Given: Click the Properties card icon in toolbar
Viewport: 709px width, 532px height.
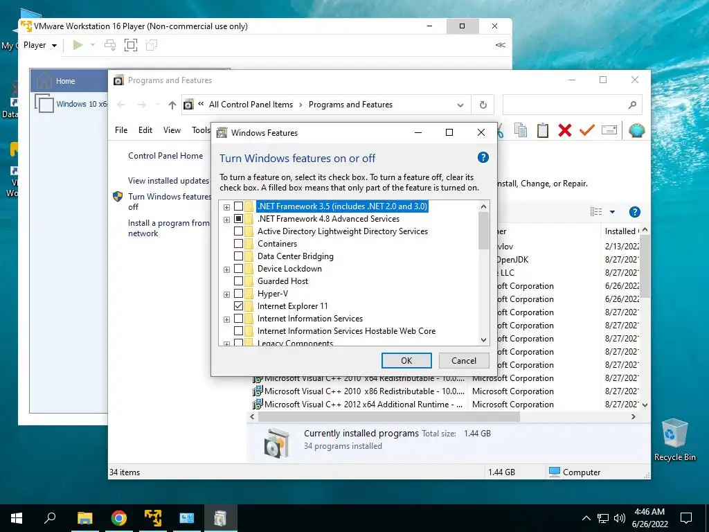Looking at the screenshot, I should pos(609,130).
